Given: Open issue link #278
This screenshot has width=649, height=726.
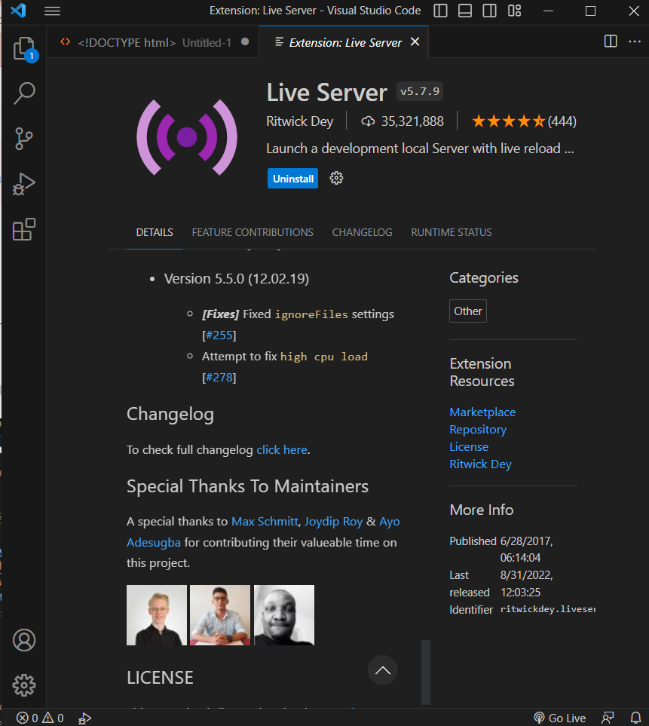Looking at the screenshot, I should (x=219, y=378).
